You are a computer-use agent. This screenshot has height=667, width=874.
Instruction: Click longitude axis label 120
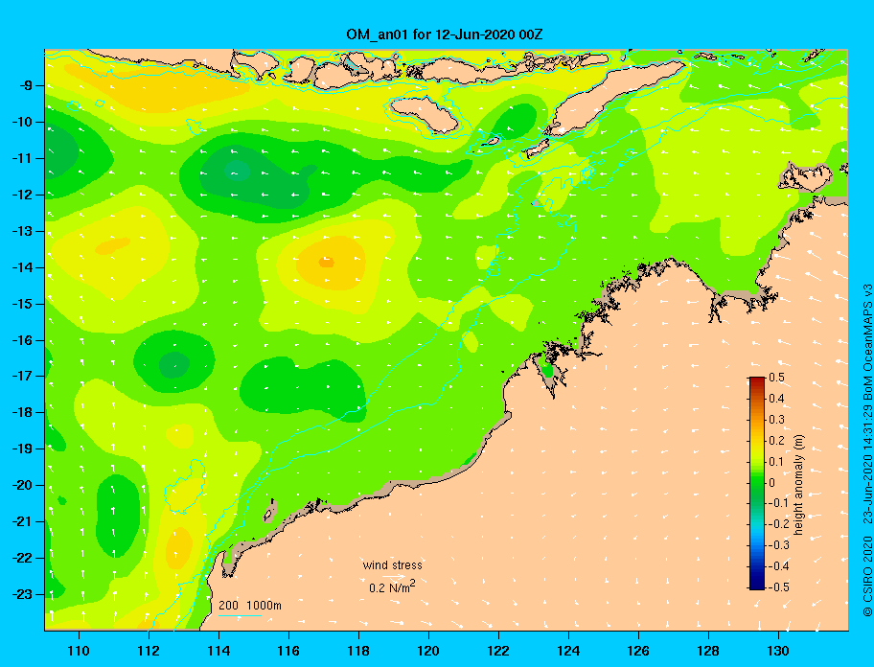coord(428,651)
